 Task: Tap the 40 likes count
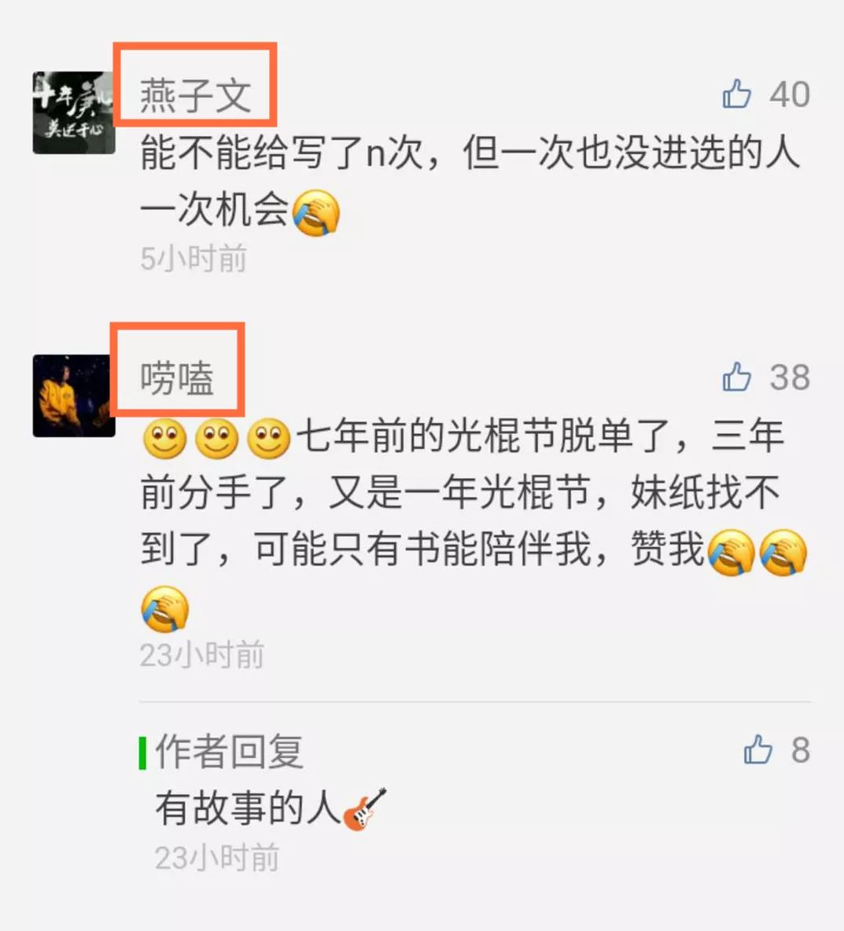pyautogui.click(x=790, y=94)
